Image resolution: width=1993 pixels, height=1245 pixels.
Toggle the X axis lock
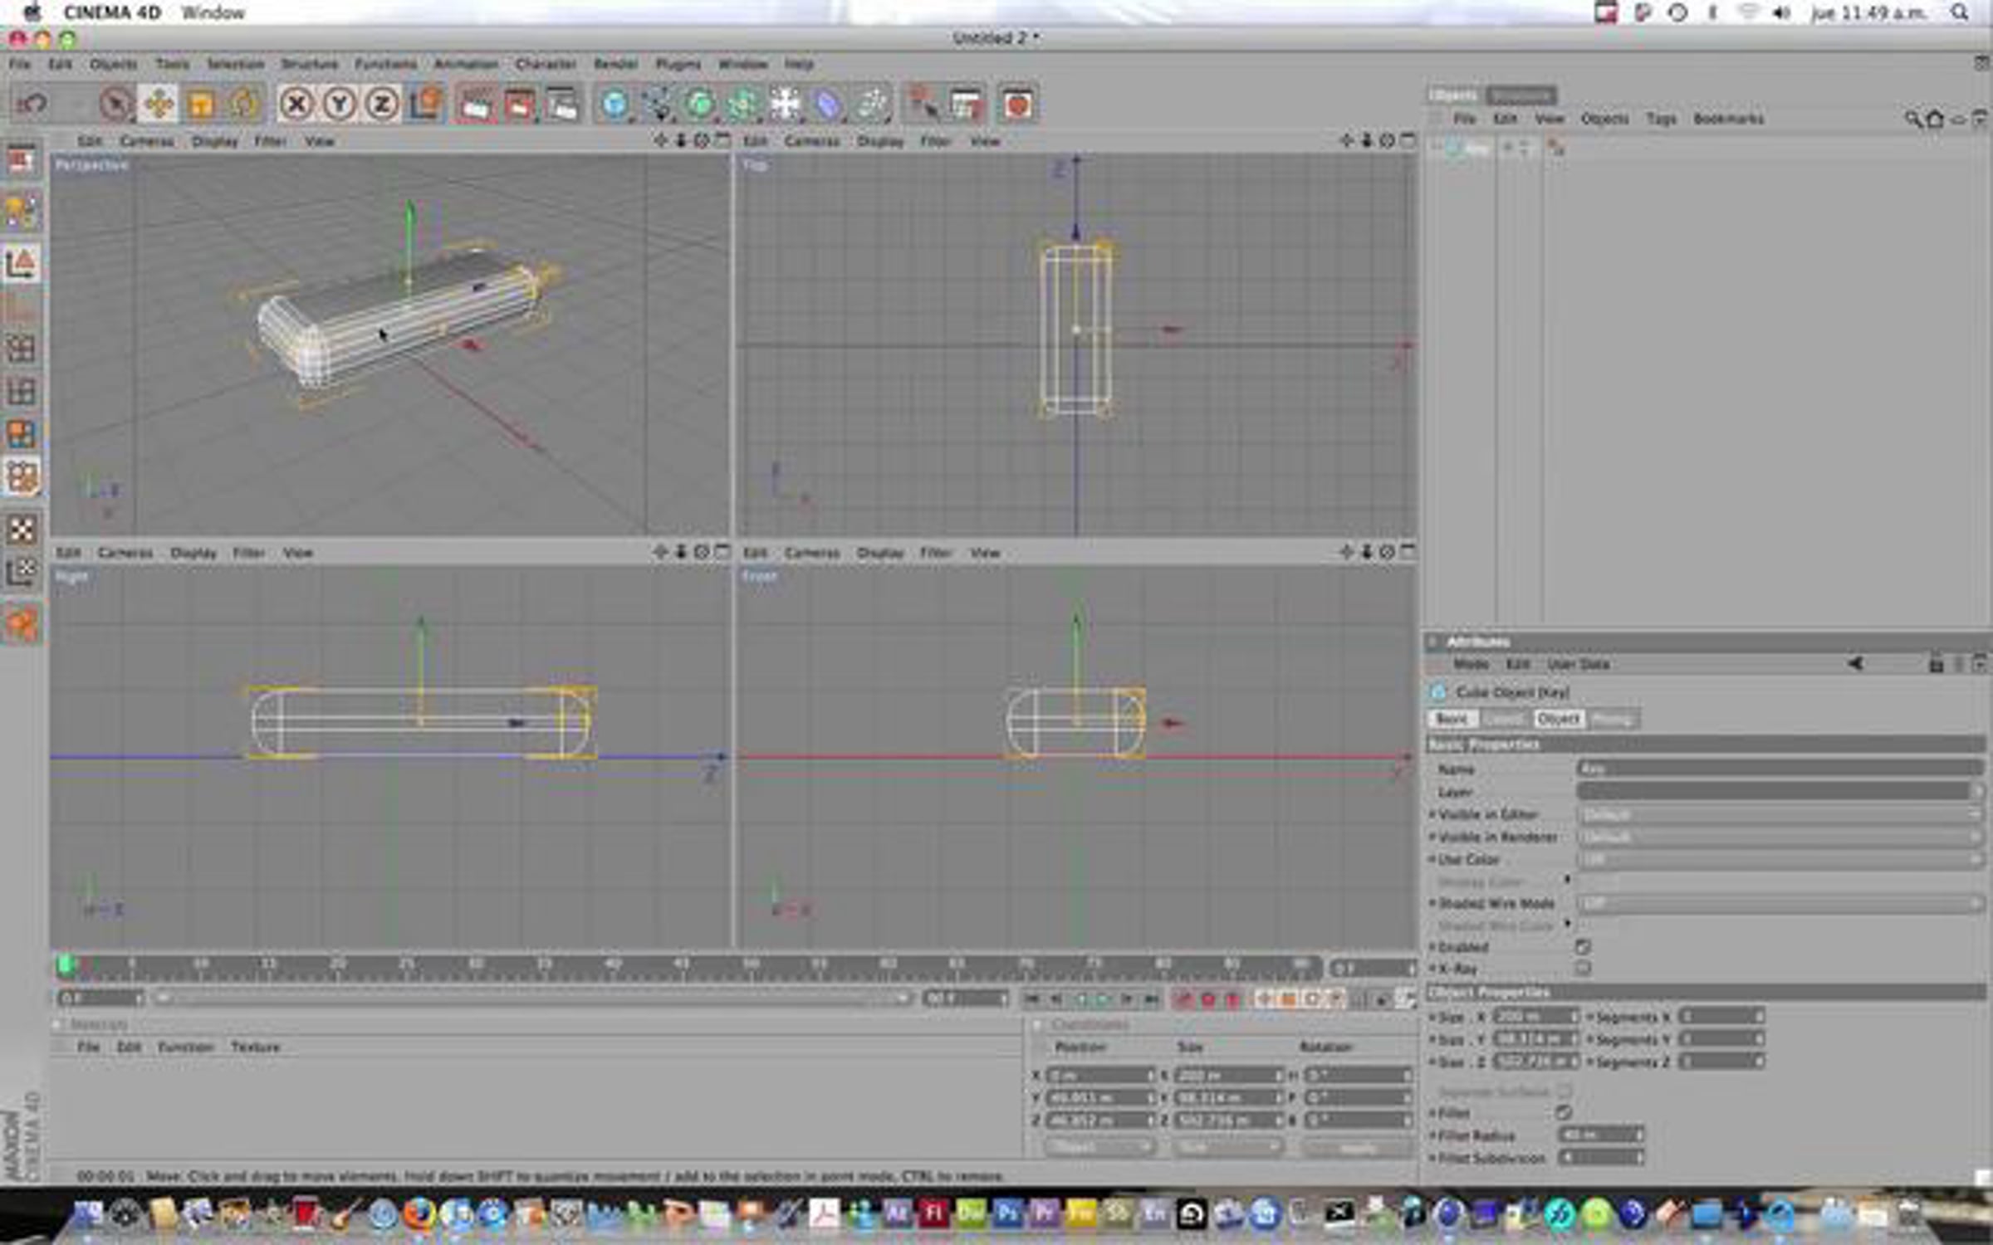pos(296,105)
